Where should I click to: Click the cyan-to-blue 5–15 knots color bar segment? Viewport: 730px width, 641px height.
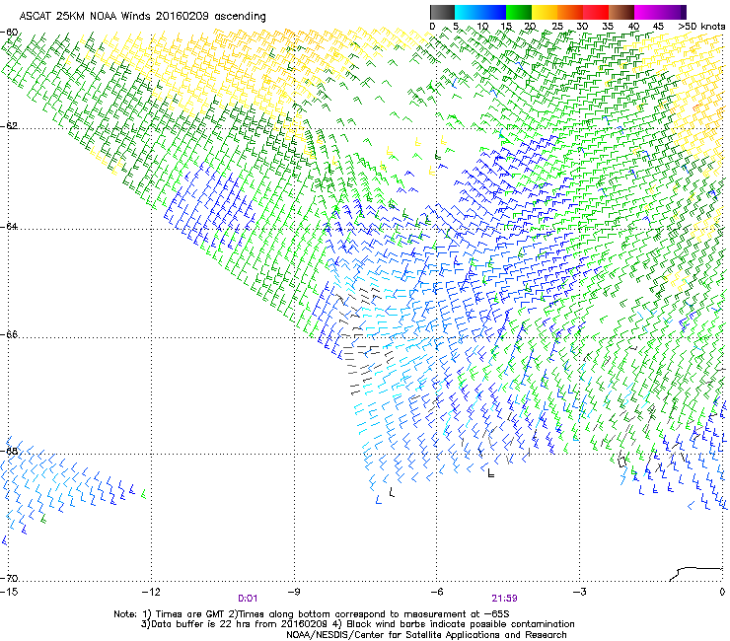(x=480, y=12)
